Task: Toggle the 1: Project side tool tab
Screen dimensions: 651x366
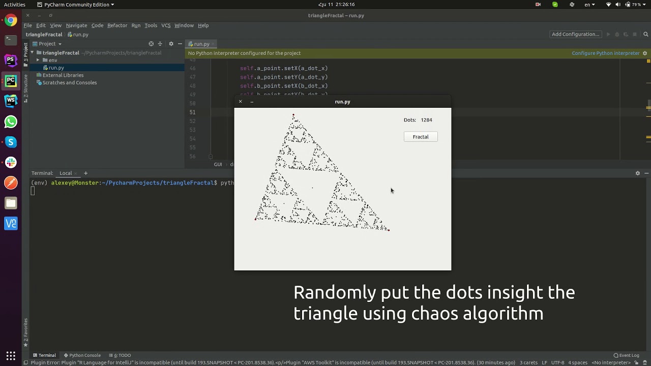Action: (25, 55)
